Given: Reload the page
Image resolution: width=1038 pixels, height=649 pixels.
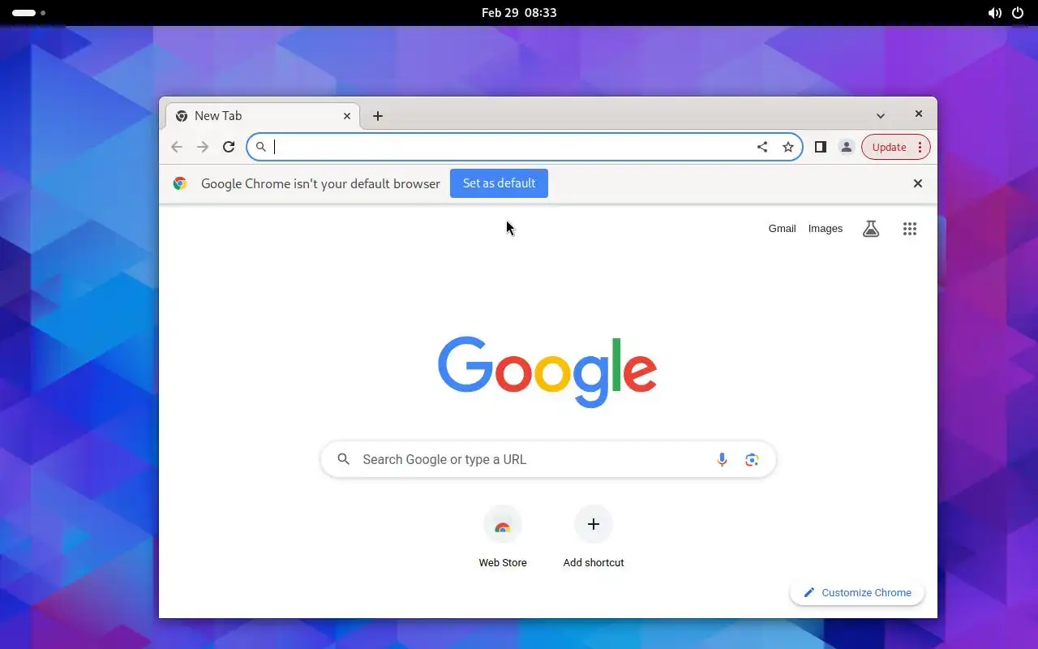Looking at the screenshot, I should click(x=229, y=147).
